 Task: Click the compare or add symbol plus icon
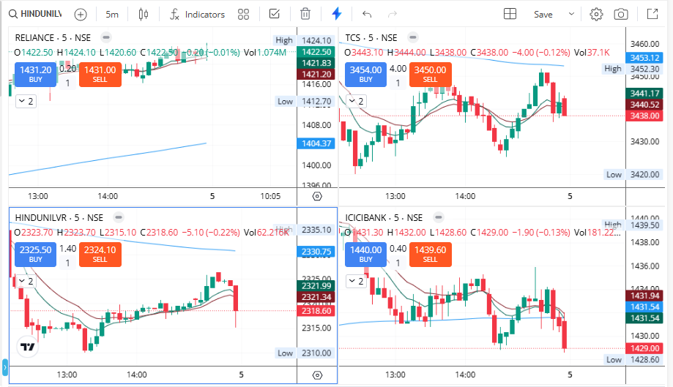pos(81,14)
